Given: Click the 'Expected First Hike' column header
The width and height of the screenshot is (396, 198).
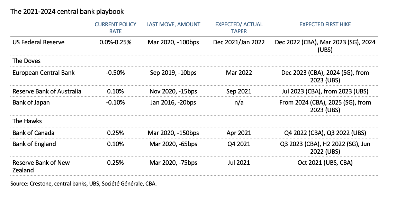Looking at the screenshot, I should pos(325,25).
